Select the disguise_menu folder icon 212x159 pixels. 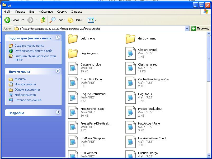point(73,53)
